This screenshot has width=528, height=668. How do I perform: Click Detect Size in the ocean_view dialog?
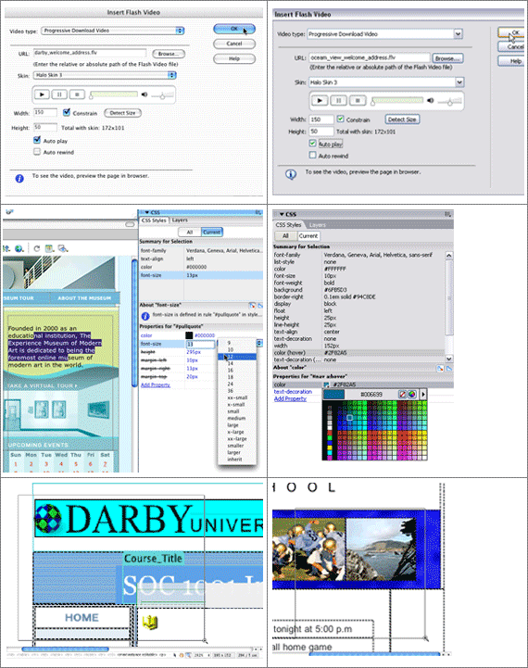click(402, 120)
